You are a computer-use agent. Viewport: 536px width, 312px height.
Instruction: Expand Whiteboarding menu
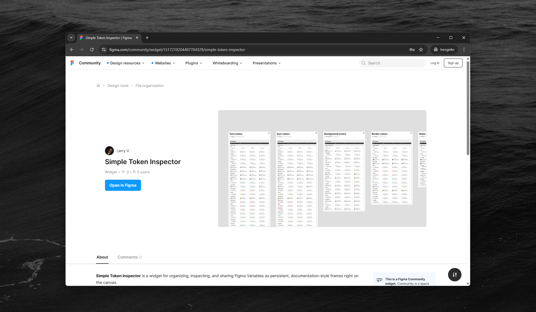(227, 63)
